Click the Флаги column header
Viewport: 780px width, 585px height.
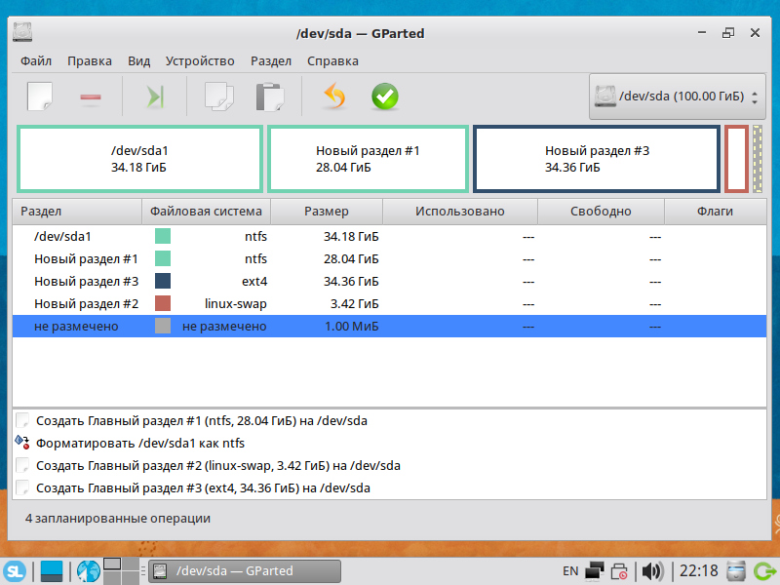pyautogui.click(x=716, y=212)
